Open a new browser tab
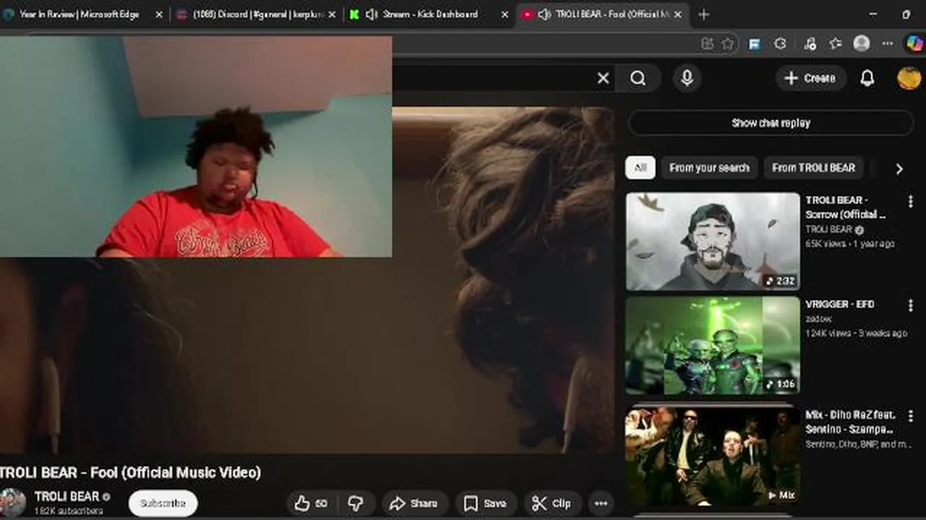This screenshot has width=926, height=520. pos(703,14)
